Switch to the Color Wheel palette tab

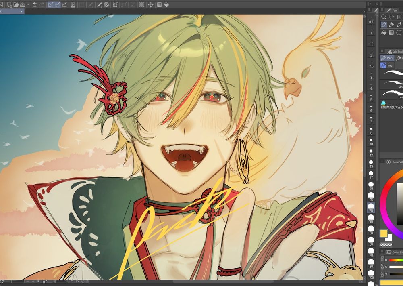(395, 162)
